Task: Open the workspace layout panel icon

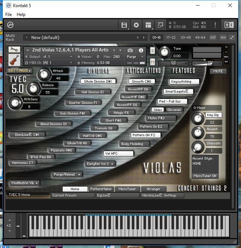Action: pyautogui.click(x=148, y=25)
